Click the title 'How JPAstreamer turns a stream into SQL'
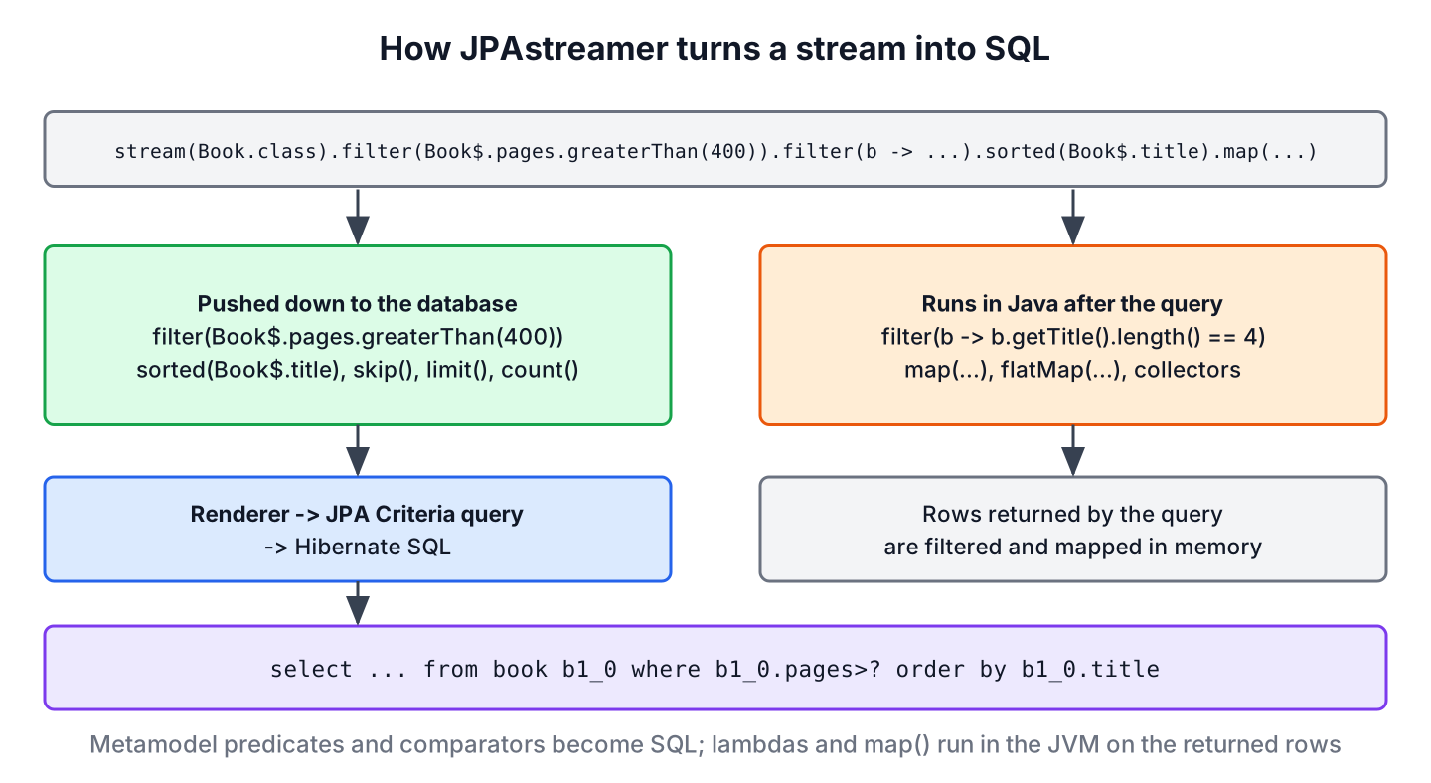This screenshot has height=783, width=1431. [x=715, y=50]
